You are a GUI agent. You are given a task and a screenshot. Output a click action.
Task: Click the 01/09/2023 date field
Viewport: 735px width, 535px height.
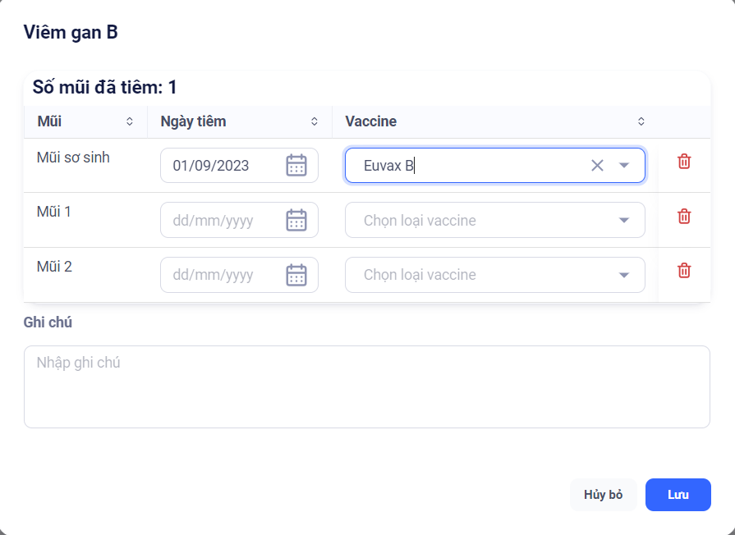coord(222,166)
